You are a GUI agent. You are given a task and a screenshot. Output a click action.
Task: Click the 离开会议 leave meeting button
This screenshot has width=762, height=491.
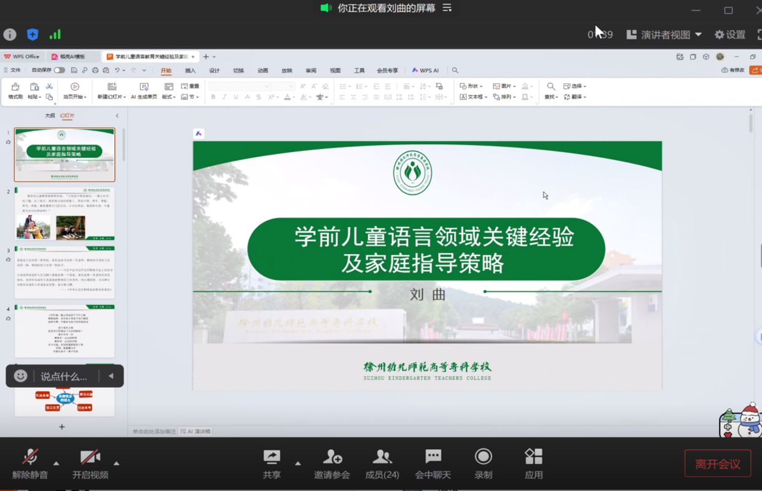[717, 464]
